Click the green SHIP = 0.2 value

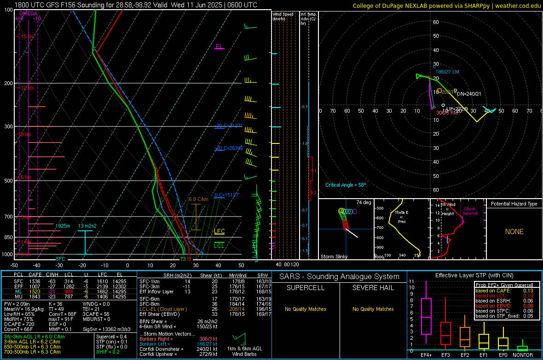point(108,352)
